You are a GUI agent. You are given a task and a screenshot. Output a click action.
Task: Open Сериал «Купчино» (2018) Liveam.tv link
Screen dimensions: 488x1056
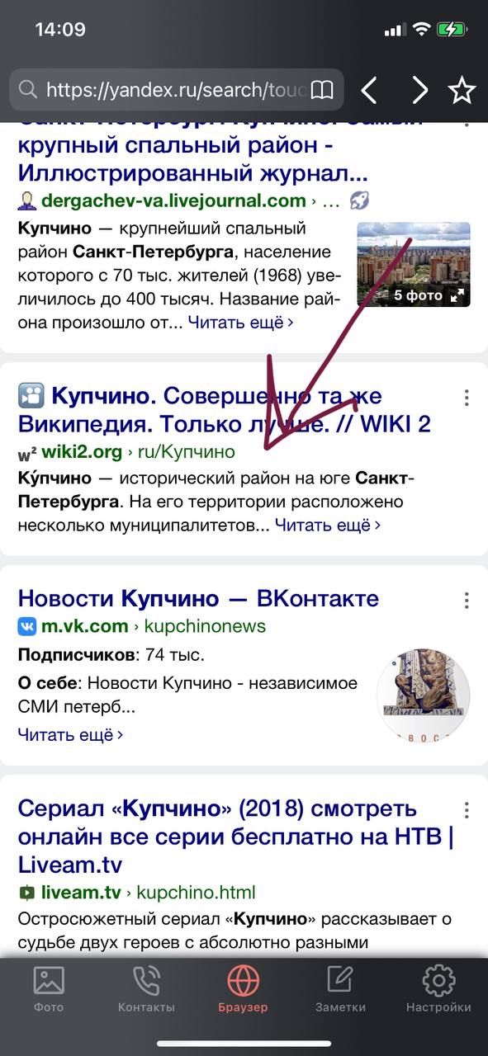[235, 836]
